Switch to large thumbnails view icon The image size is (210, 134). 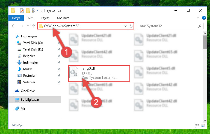(203, 126)
